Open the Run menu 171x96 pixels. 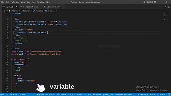(x=33, y=2)
